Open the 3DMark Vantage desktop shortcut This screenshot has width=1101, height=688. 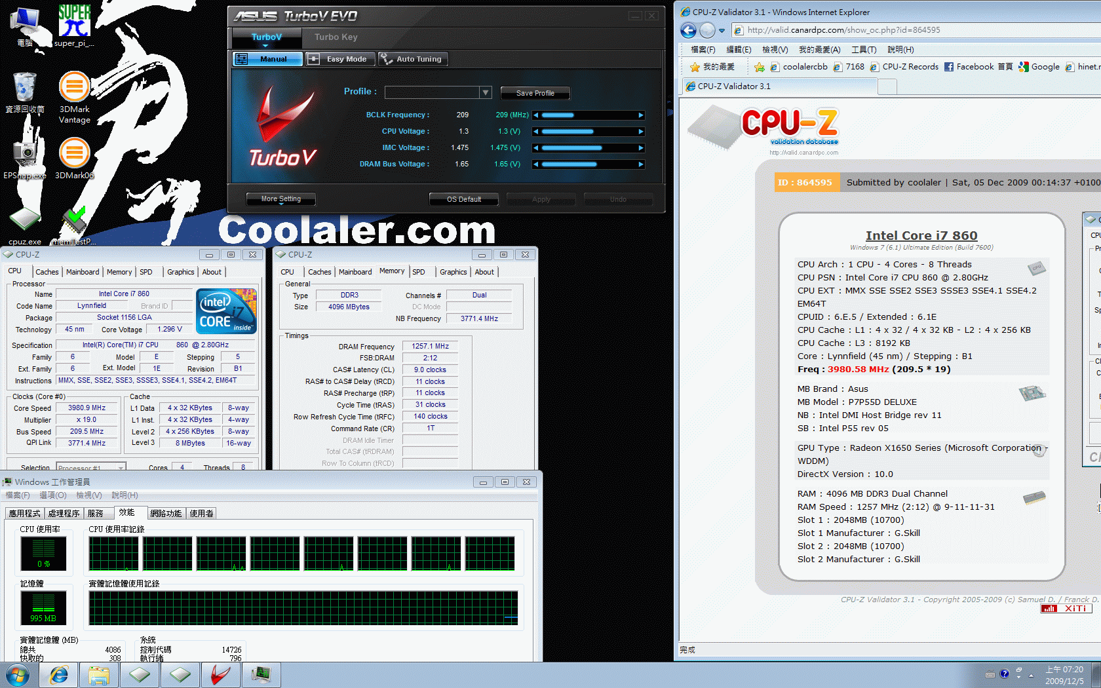tap(74, 97)
